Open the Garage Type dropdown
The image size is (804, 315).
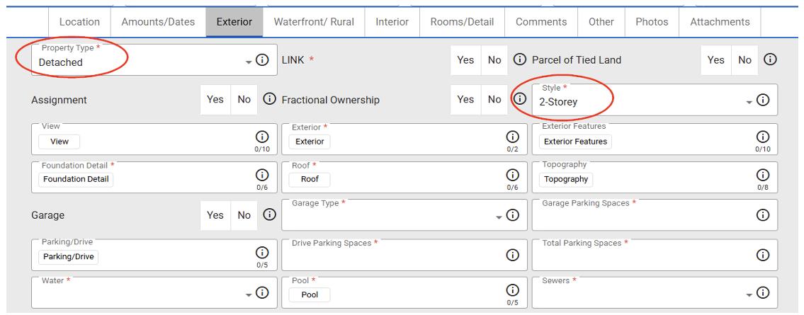pos(499,217)
